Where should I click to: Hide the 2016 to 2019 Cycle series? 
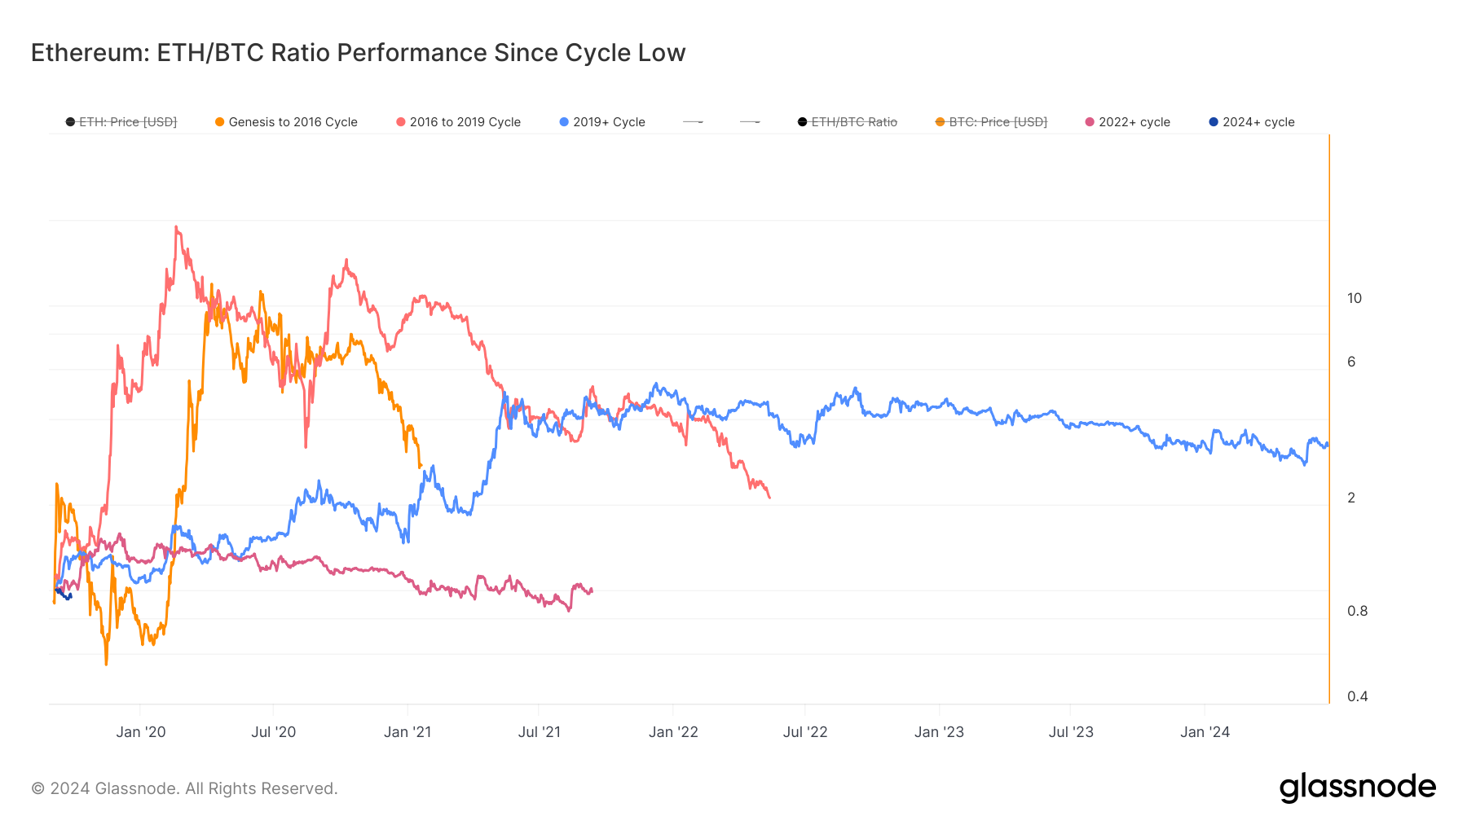(465, 122)
